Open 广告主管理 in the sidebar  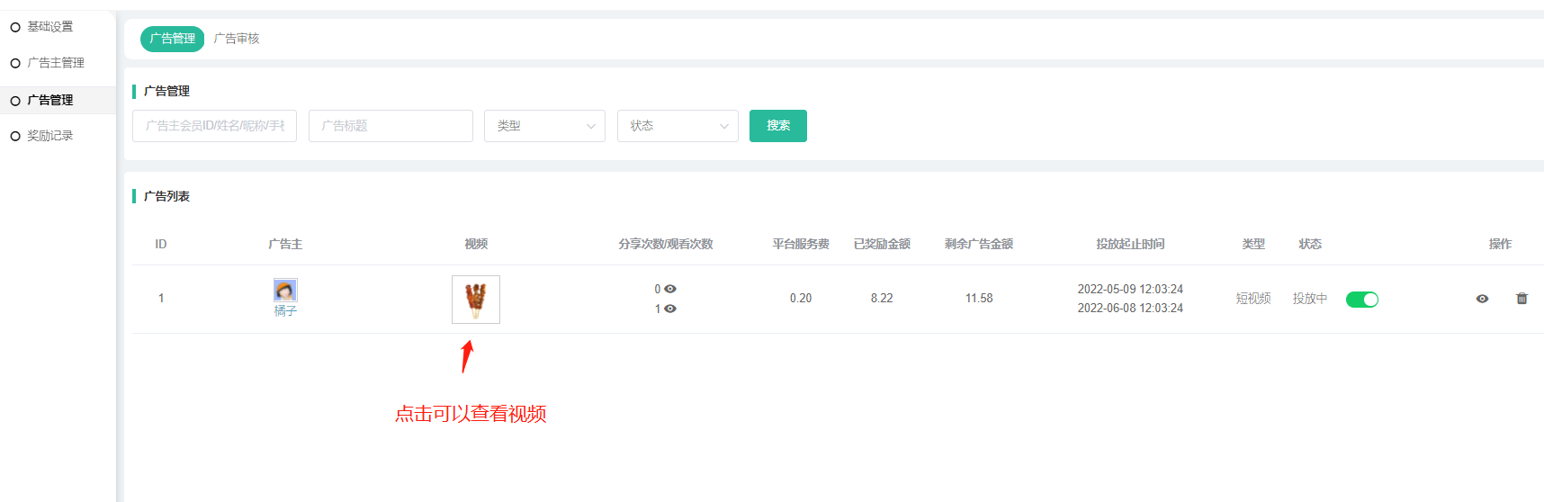[56, 63]
